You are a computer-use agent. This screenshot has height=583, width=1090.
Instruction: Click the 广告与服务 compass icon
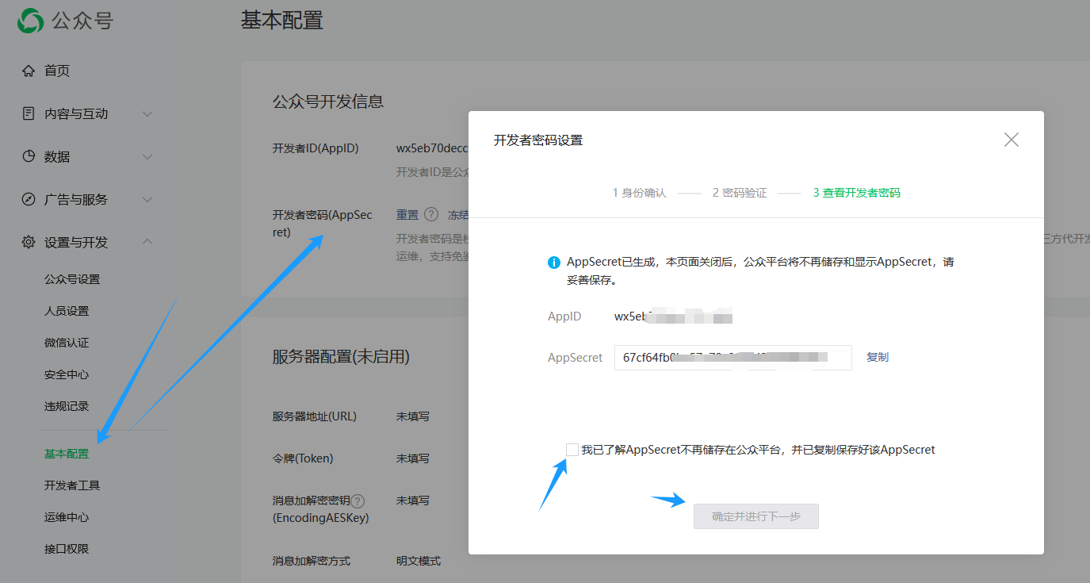point(29,200)
